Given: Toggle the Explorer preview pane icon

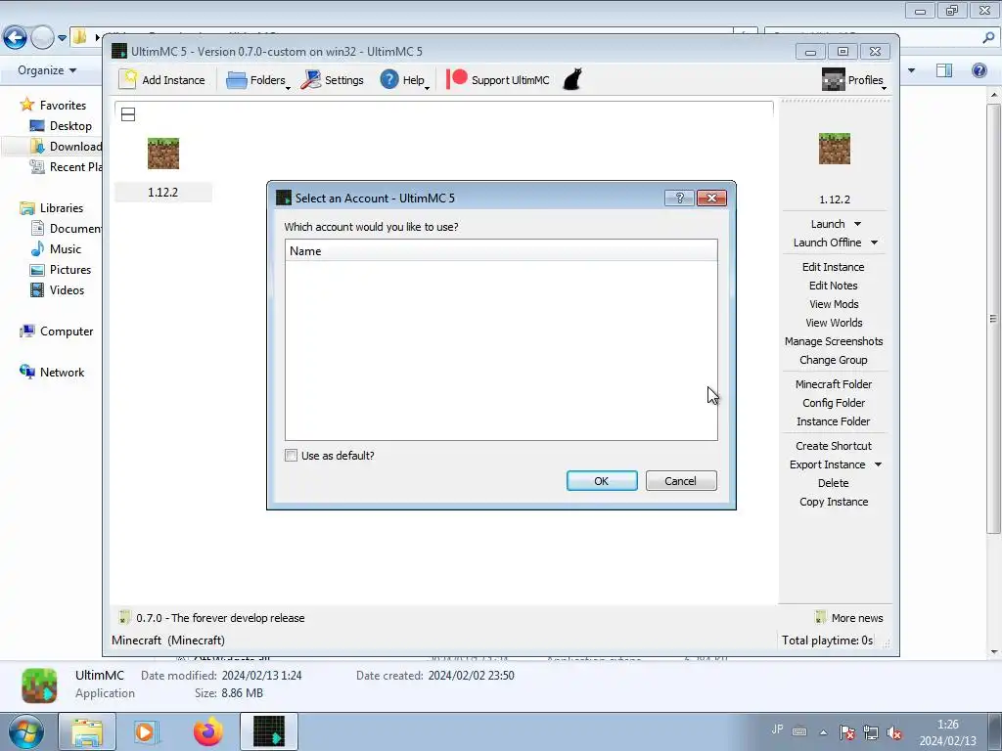Looking at the screenshot, I should point(944,70).
